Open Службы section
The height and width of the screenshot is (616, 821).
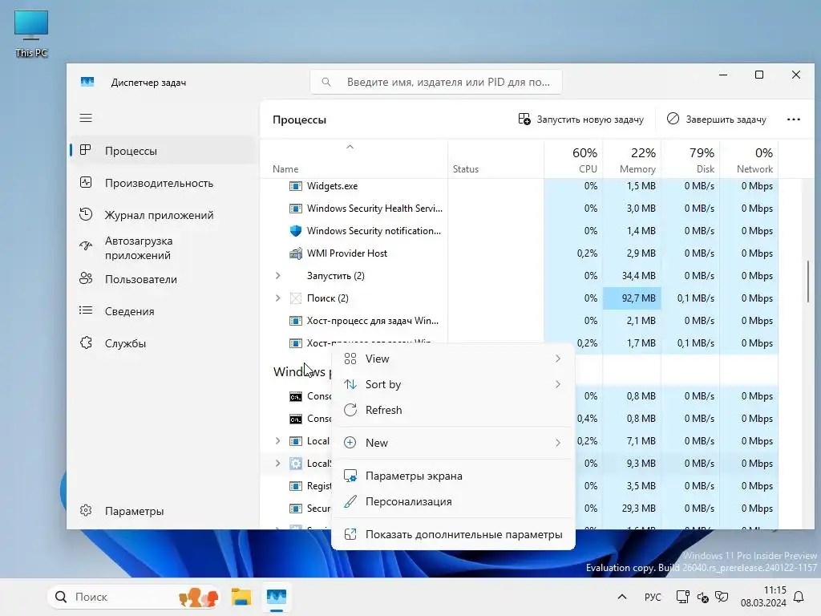(x=162, y=343)
